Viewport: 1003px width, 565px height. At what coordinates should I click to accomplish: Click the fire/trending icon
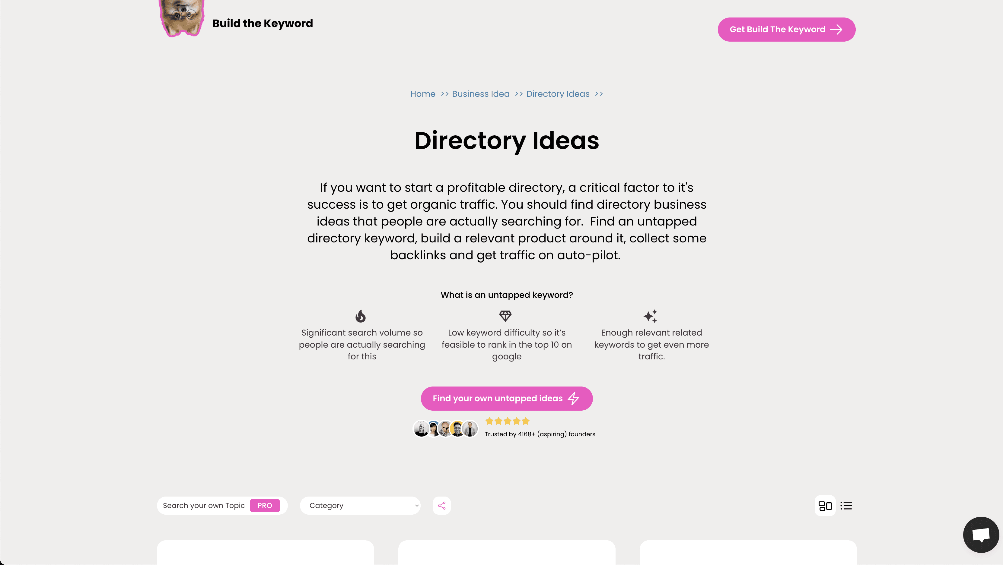click(360, 316)
